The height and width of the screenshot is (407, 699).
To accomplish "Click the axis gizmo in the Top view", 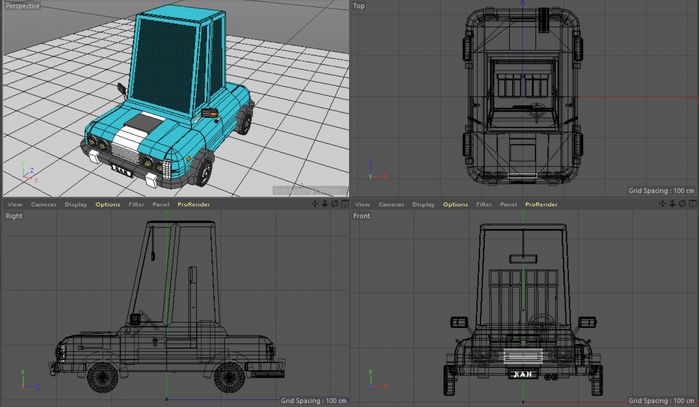I will click(372, 172).
